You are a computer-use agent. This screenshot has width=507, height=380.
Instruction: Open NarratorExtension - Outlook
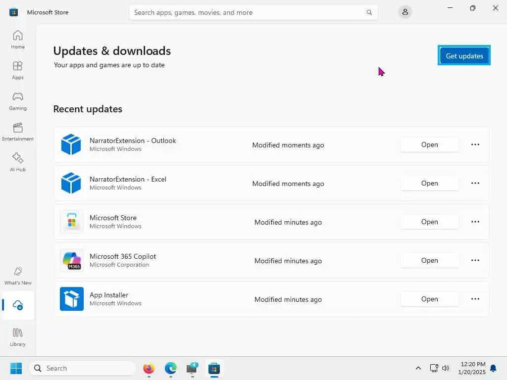click(429, 144)
